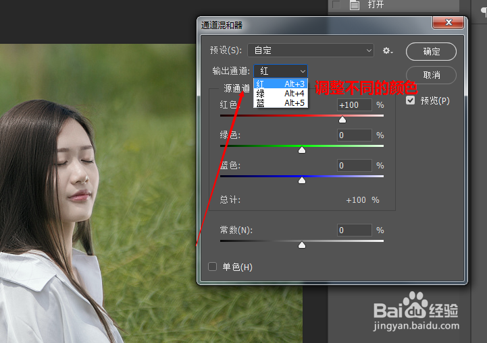
Task: Click the 蓝色 percentage input field
Action: [x=355, y=166]
